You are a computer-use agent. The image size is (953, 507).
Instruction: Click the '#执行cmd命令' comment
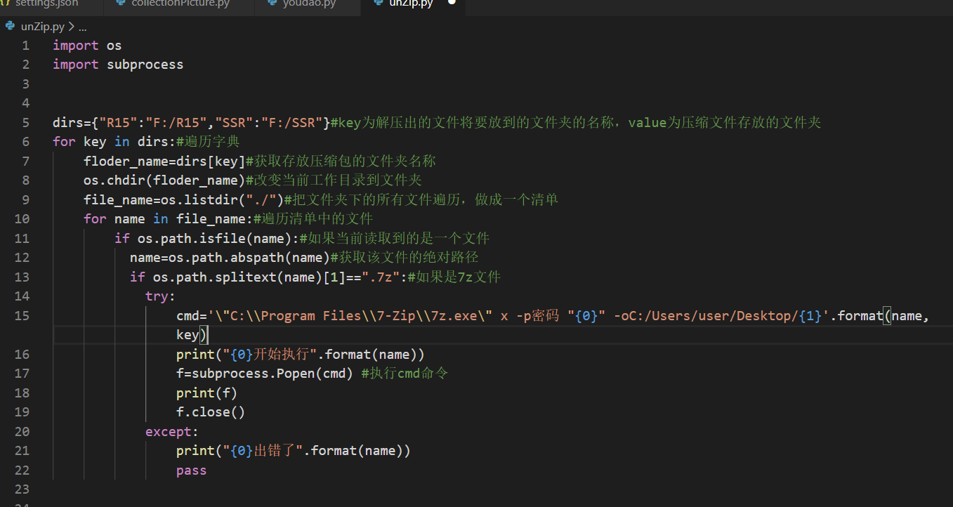pyautogui.click(x=405, y=374)
